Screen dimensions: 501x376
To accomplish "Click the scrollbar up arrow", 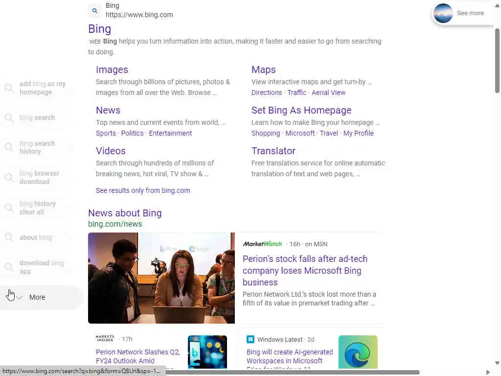I will click(x=497, y=5).
